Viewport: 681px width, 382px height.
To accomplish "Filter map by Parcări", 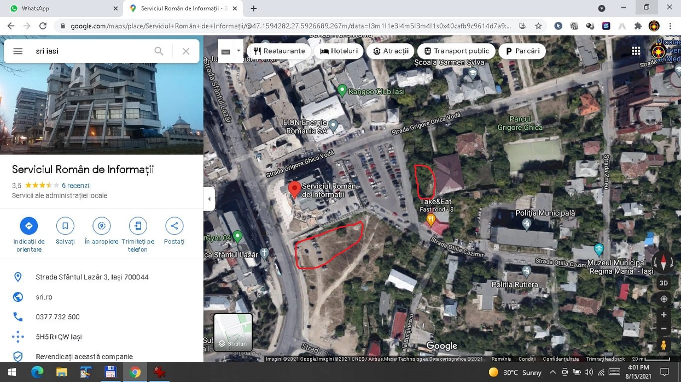I will [522, 51].
